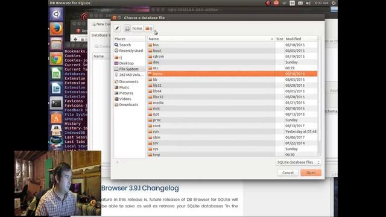386x217 pixels.
Task: Open the SQLite database files filter dropdown
Action: 298,162
